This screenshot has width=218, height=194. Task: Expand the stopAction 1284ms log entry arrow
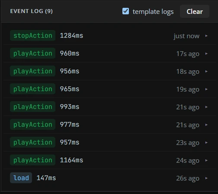(206, 36)
